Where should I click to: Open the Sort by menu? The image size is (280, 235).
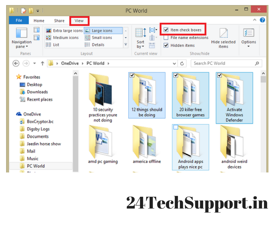[x=141, y=38]
